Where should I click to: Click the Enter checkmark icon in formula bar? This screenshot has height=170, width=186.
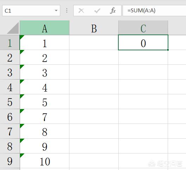pos(97,11)
